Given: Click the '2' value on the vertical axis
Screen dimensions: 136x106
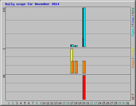Looking at the screenshot, I should (4, 49).
